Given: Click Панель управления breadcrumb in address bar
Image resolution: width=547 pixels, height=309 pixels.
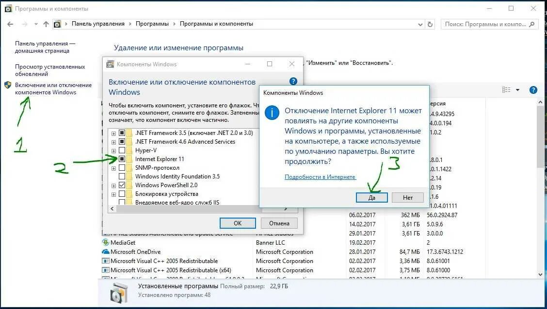Looking at the screenshot, I should [x=98, y=24].
